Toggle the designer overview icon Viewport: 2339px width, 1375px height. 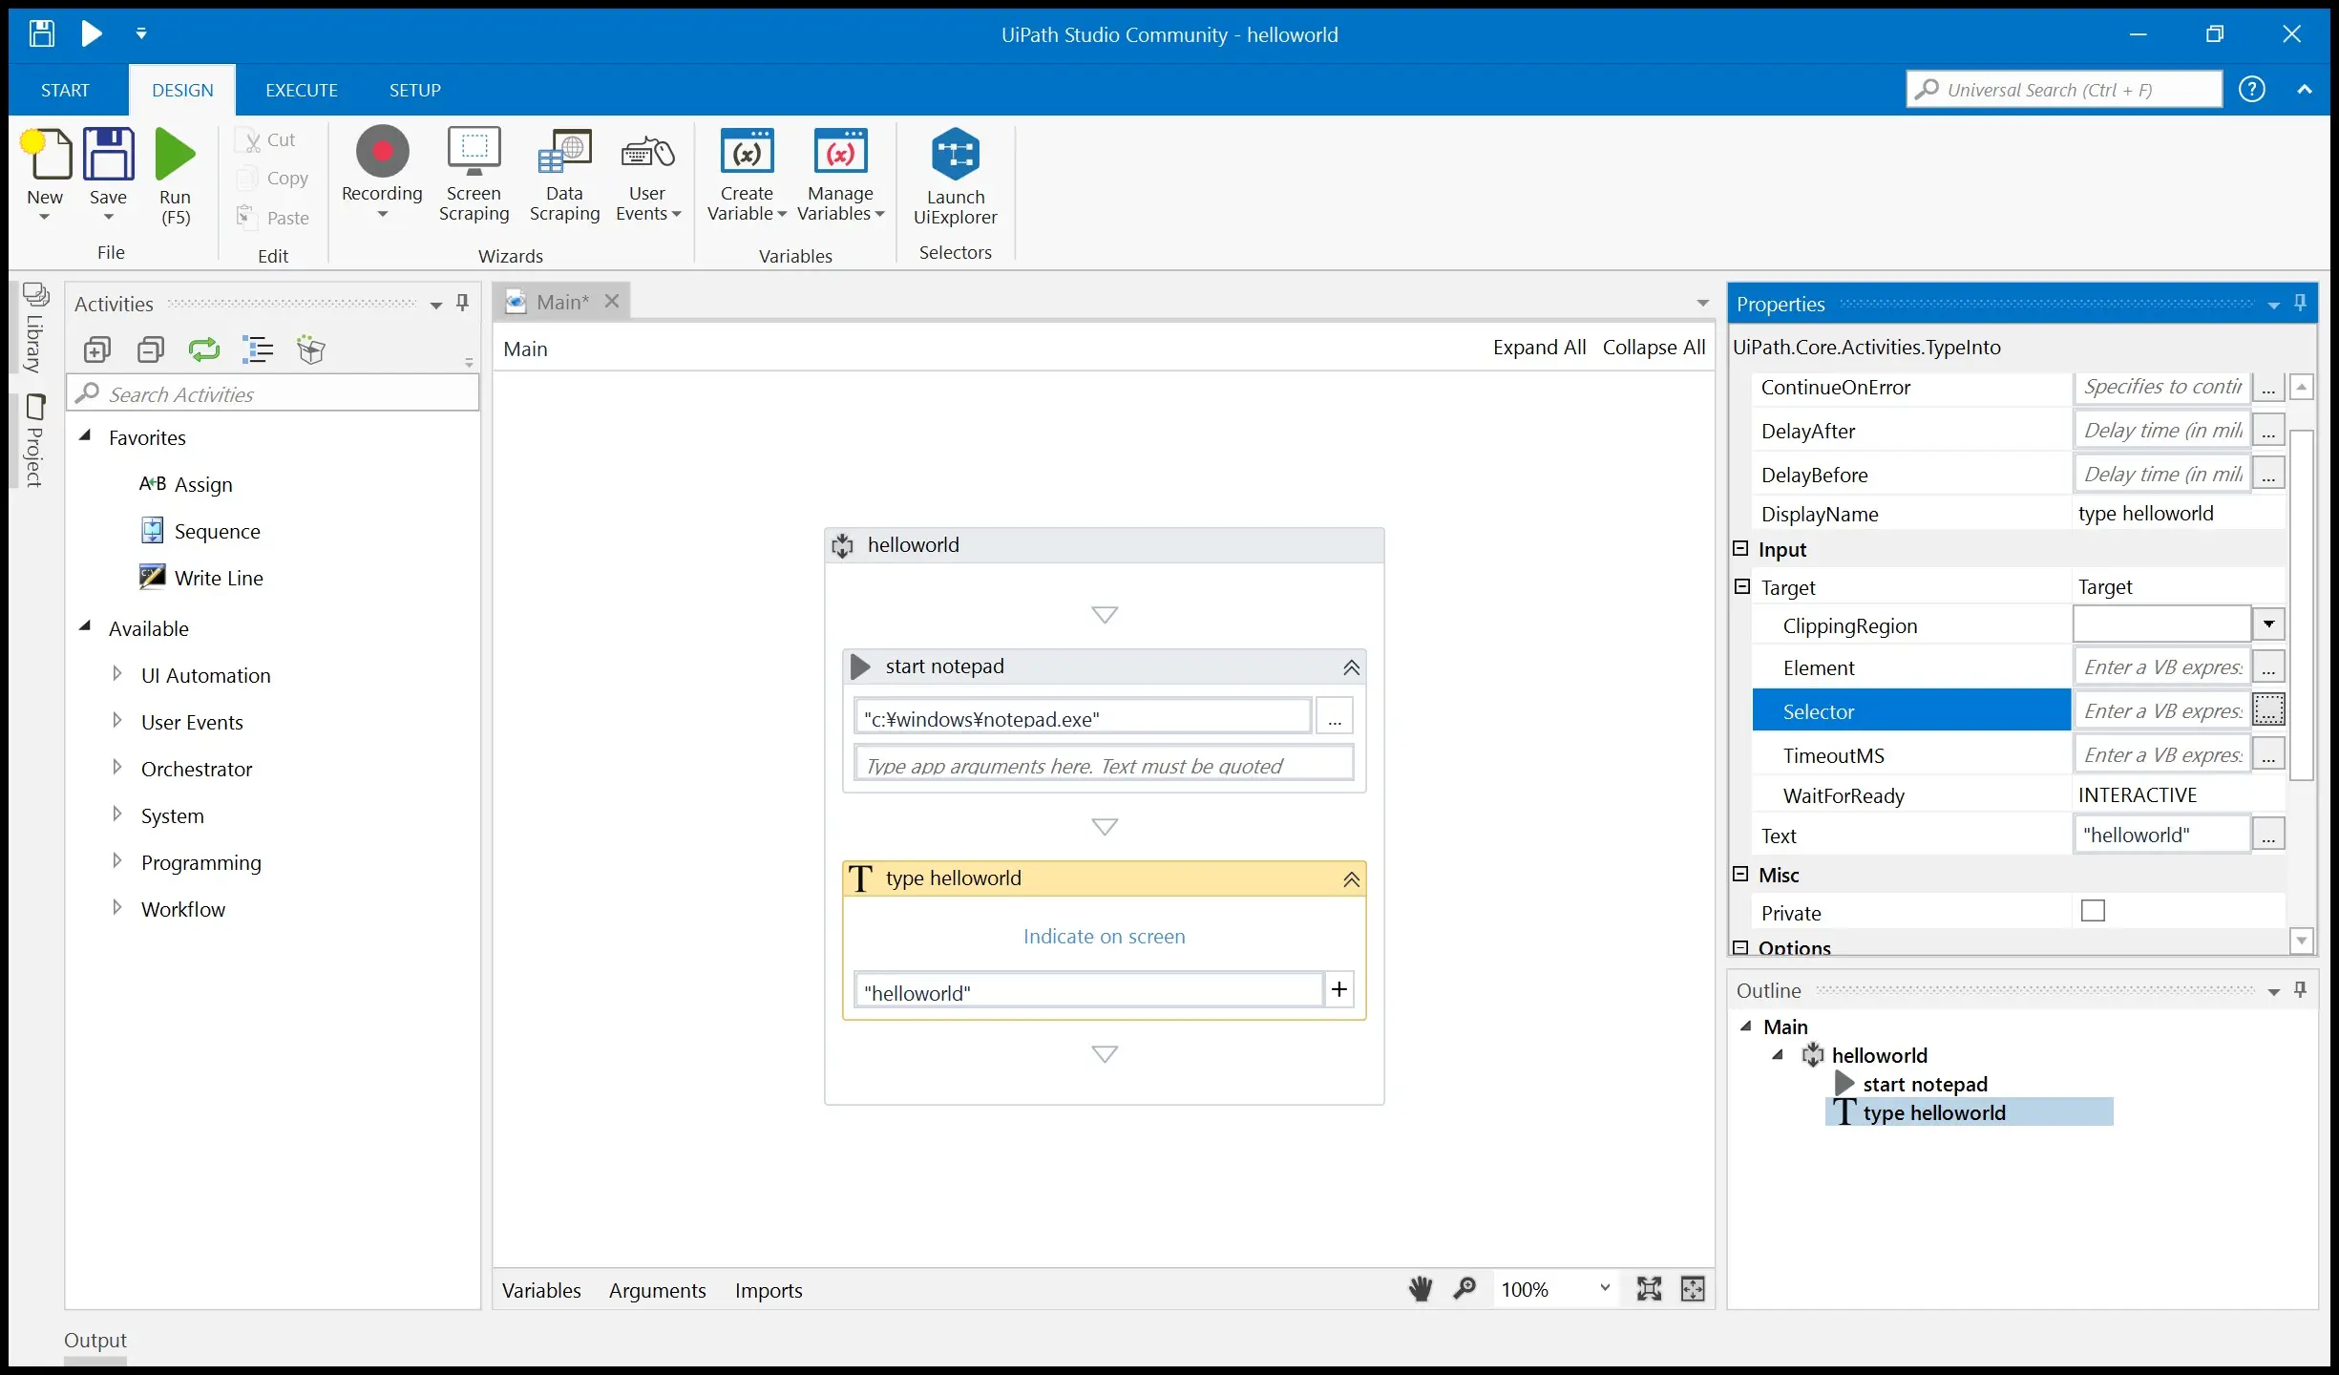(1693, 1290)
